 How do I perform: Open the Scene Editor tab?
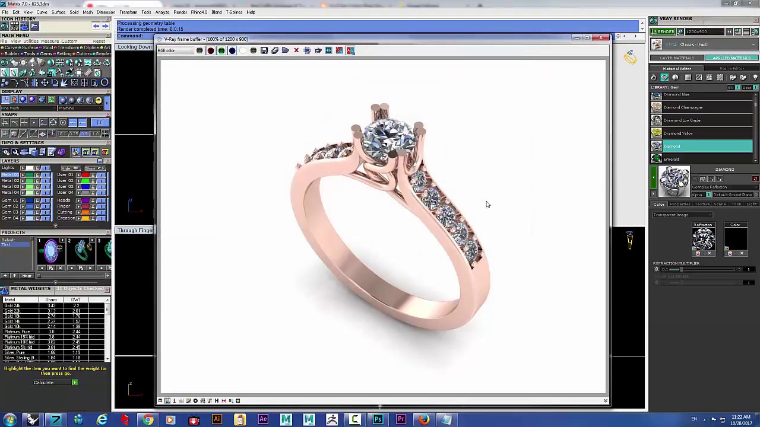pyautogui.click(x=731, y=68)
